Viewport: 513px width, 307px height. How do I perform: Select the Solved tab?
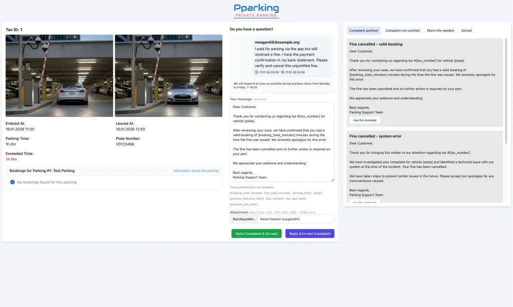(466, 31)
